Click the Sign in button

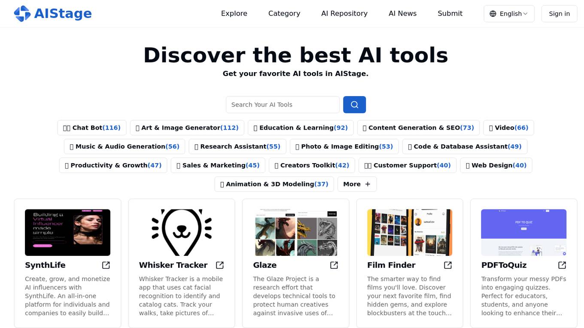(x=560, y=14)
